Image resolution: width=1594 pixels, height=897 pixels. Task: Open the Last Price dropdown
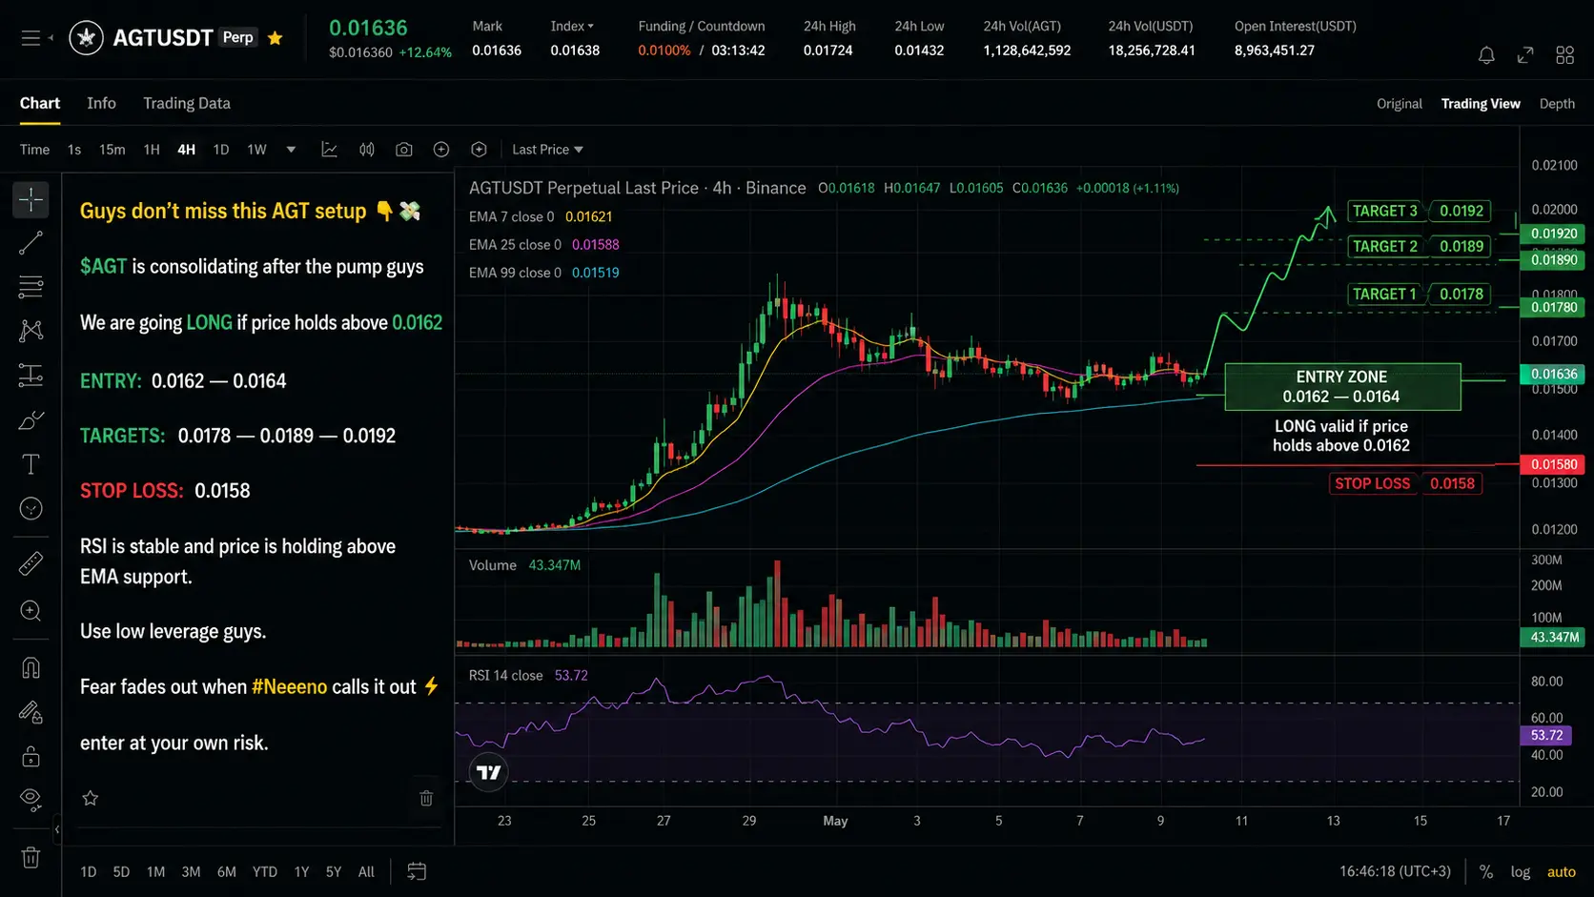(547, 150)
